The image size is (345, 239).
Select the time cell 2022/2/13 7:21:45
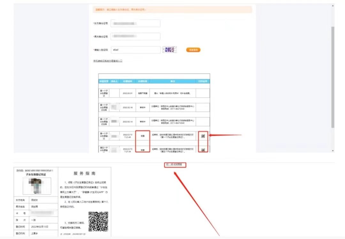pyautogui.click(x=127, y=136)
